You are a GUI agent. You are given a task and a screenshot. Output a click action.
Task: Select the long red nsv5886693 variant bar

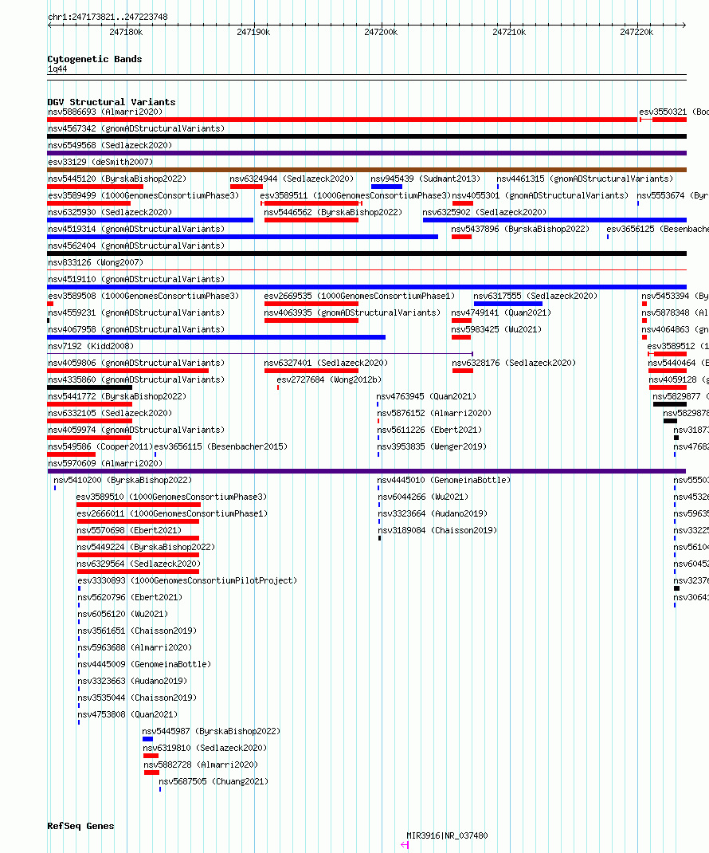(342, 120)
